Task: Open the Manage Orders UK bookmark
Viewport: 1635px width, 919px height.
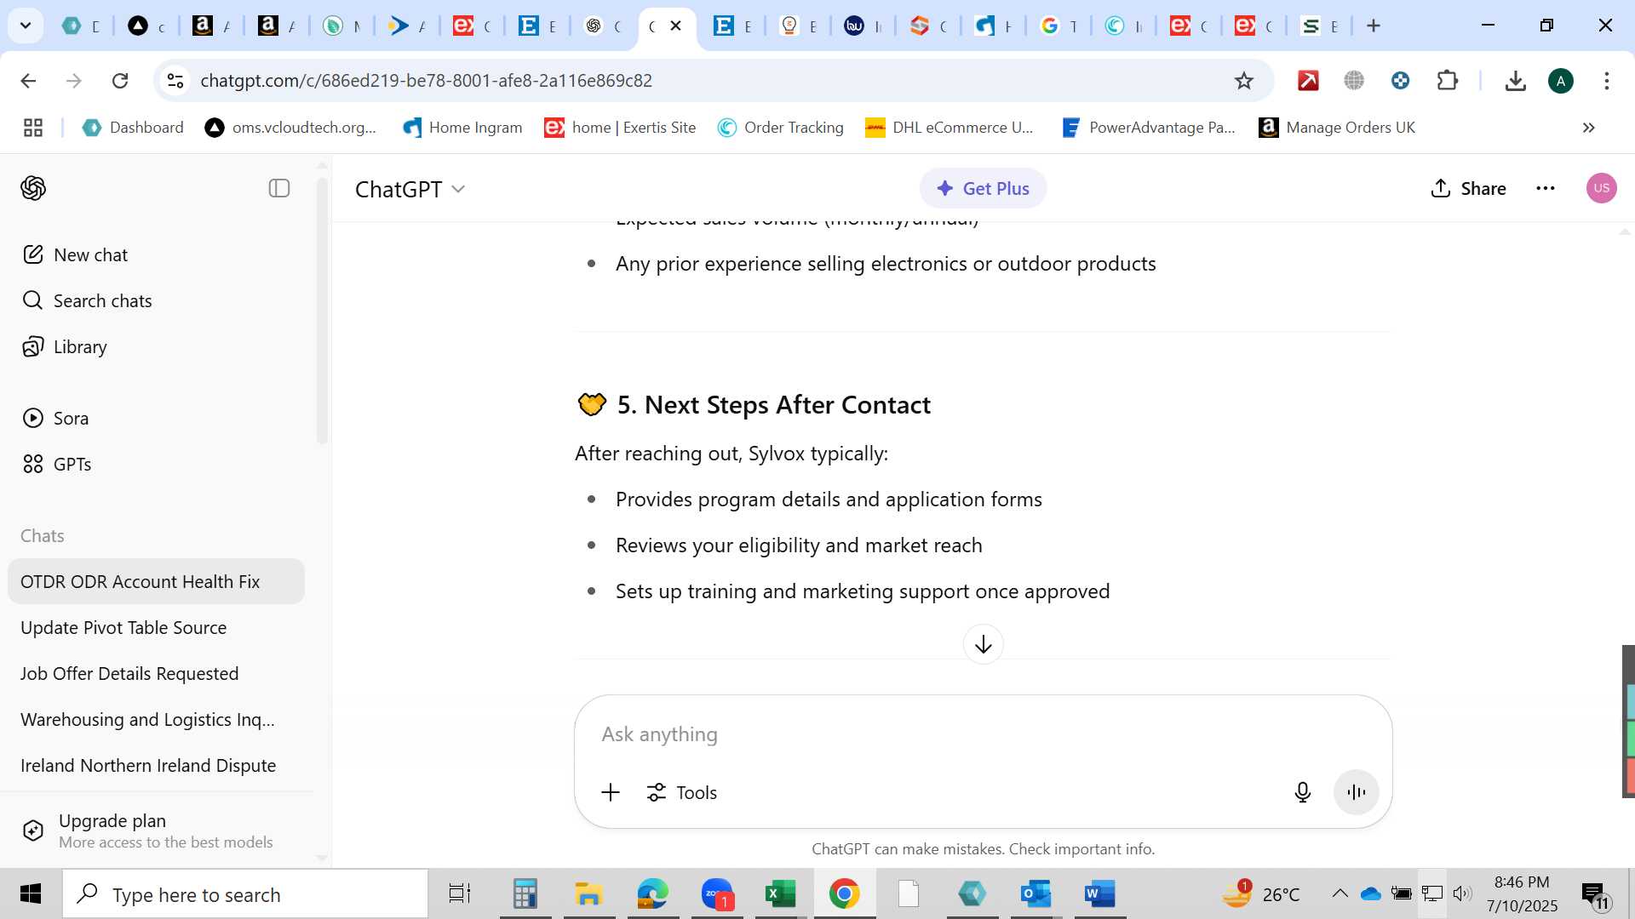Action: coord(1337,128)
